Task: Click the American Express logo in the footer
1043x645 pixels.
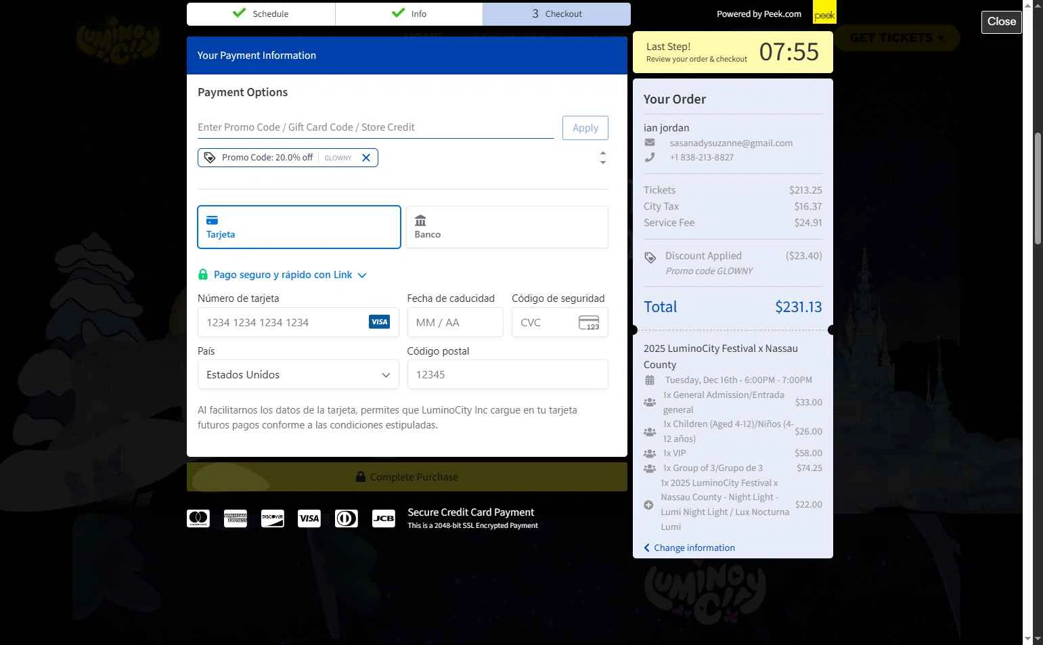Action: point(236,518)
